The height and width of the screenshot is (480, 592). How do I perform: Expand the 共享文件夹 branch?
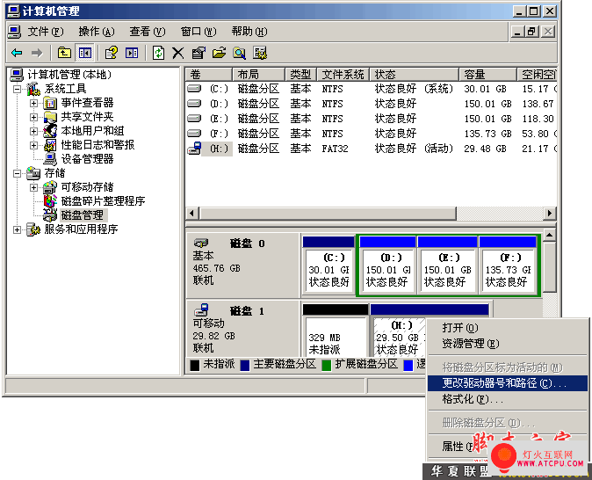(34, 117)
